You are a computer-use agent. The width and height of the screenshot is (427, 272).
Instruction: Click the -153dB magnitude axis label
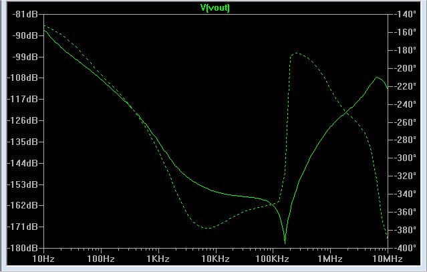pyautogui.click(x=22, y=184)
